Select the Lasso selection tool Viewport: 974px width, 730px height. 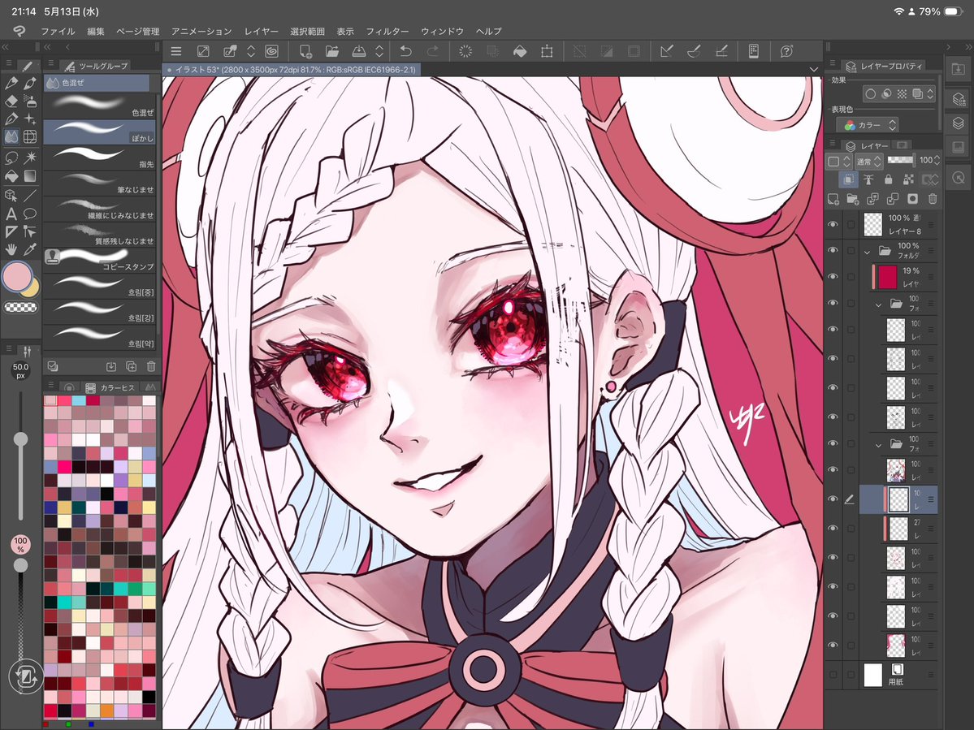point(11,158)
